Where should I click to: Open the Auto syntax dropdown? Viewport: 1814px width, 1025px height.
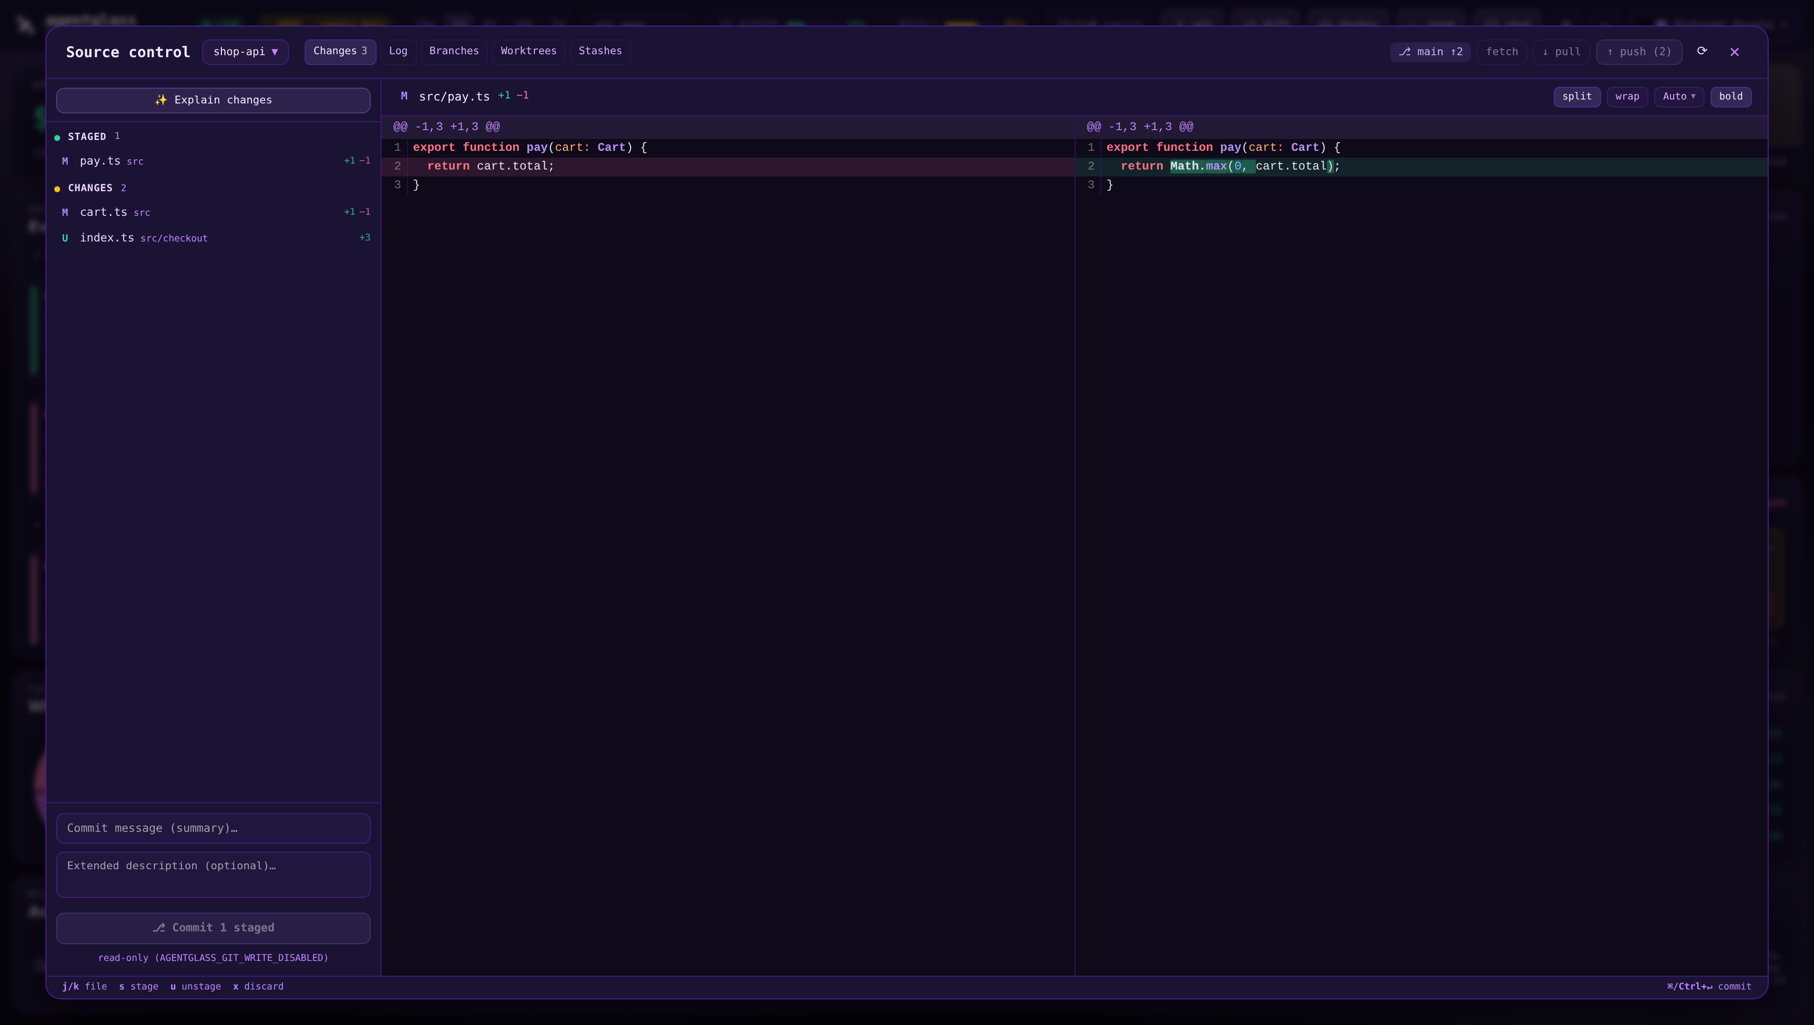(1679, 97)
